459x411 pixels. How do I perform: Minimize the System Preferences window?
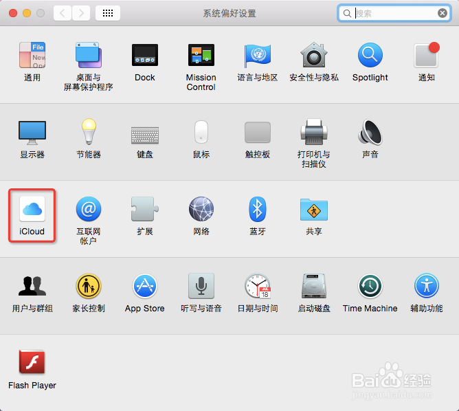27,13
